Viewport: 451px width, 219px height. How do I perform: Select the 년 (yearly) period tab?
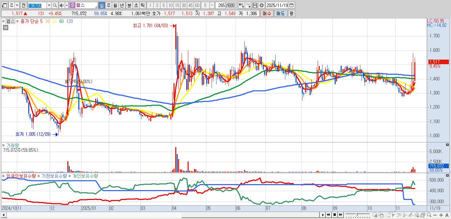click(x=122, y=5)
